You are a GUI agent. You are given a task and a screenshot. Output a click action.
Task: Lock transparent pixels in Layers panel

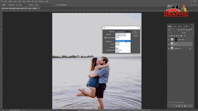coord(172,36)
